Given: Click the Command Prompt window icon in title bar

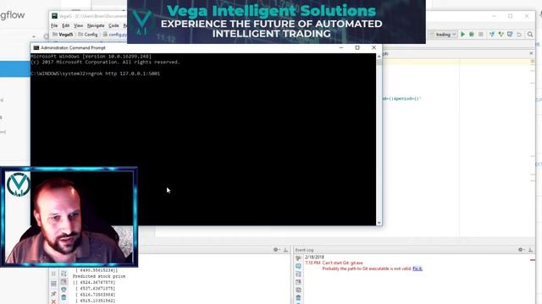Looking at the screenshot, I should [36, 47].
